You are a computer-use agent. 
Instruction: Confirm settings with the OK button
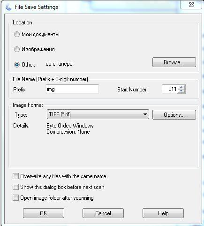[x=44, y=213]
